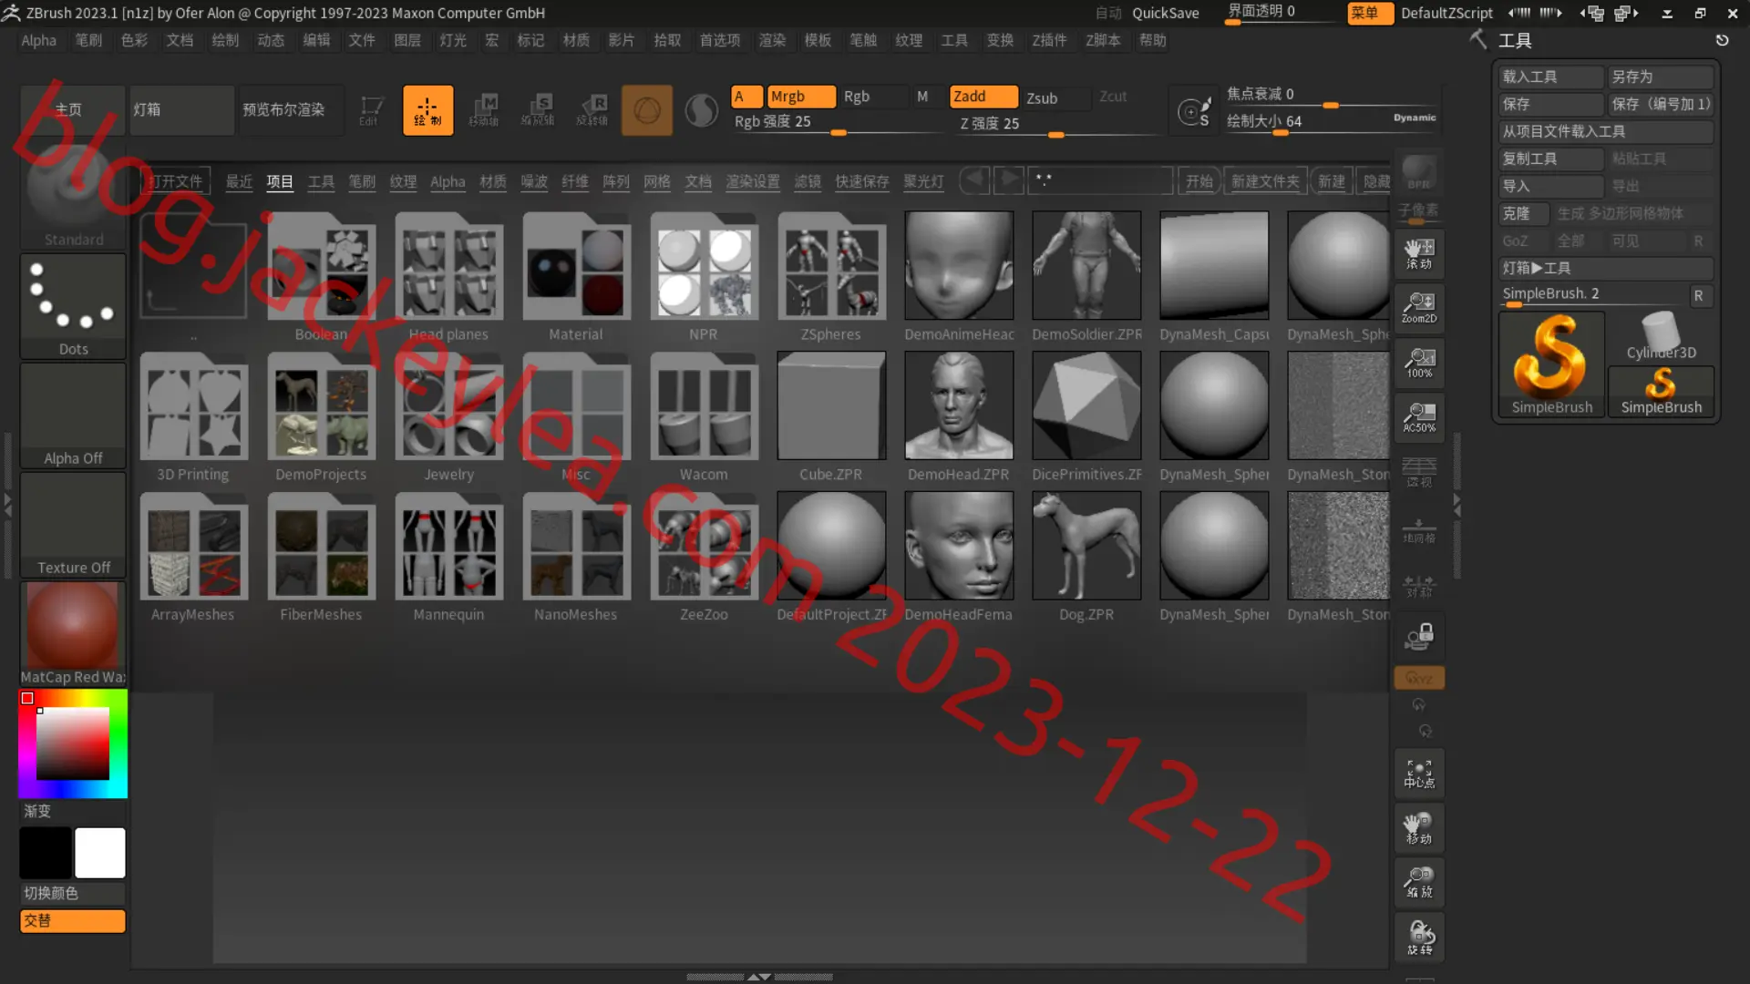Open the Alpha Off selector
The height and width of the screenshot is (984, 1750).
click(73, 415)
